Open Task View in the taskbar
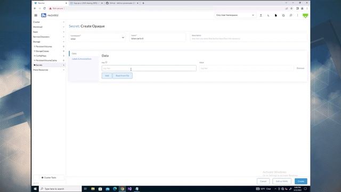The image size is (341, 192). 85,189
